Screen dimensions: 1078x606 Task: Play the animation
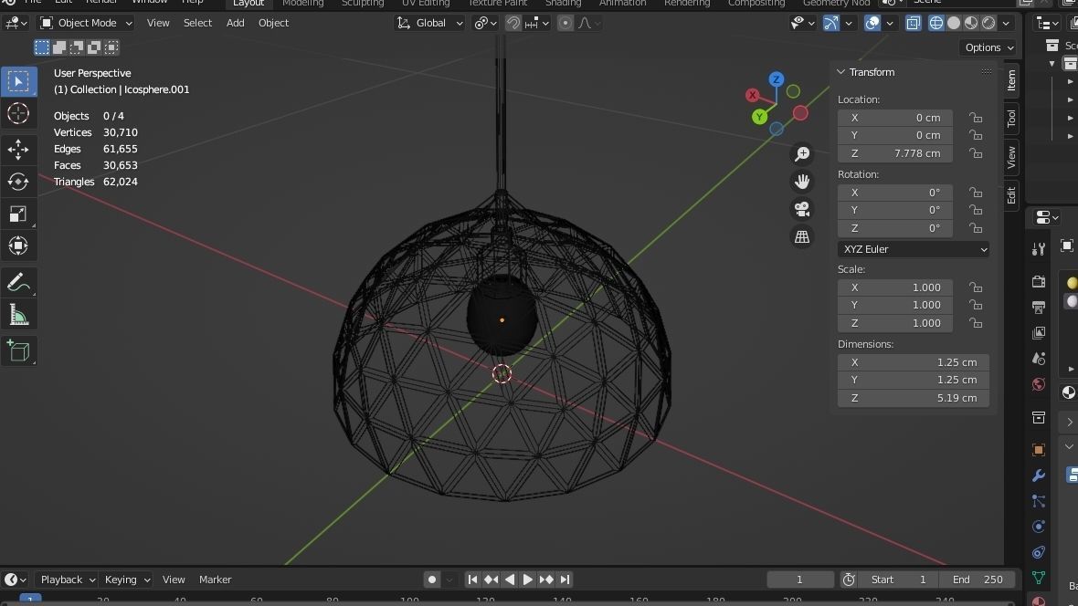click(x=527, y=580)
